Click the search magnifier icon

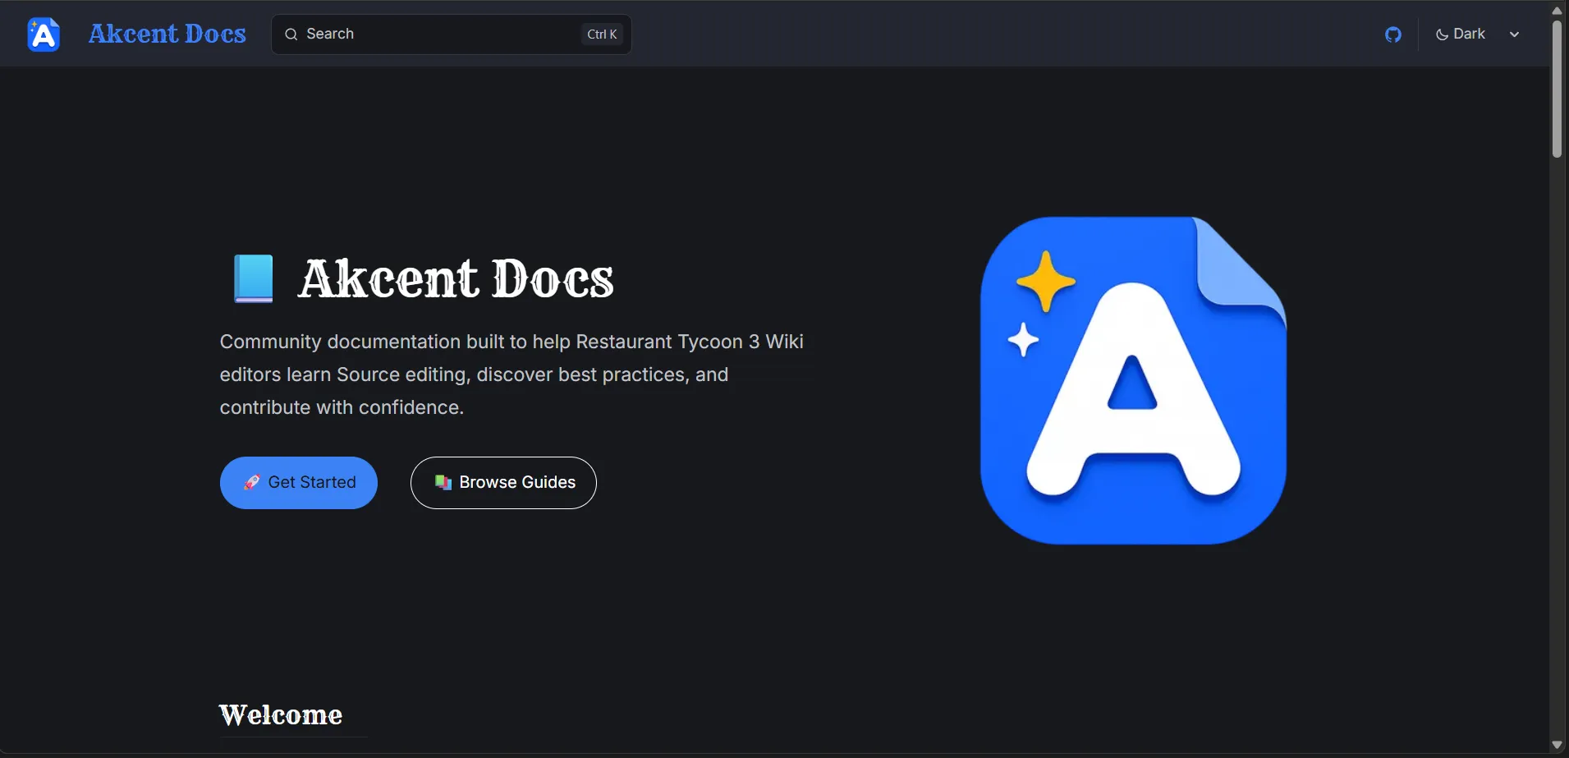[x=291, y=34]
